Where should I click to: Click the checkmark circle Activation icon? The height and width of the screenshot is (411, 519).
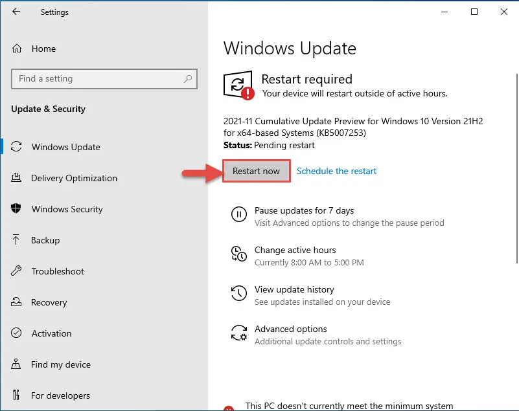click(16, 333)
